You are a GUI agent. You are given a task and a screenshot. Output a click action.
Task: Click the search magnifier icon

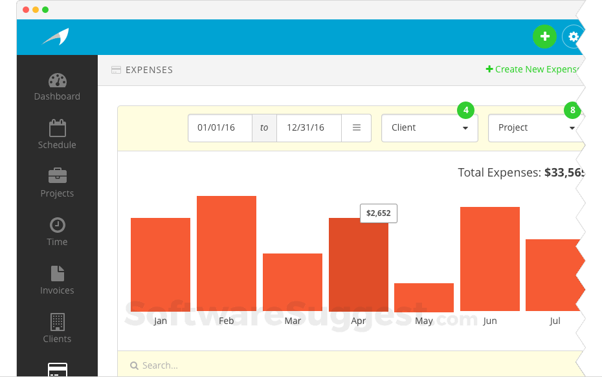point(134,365)
